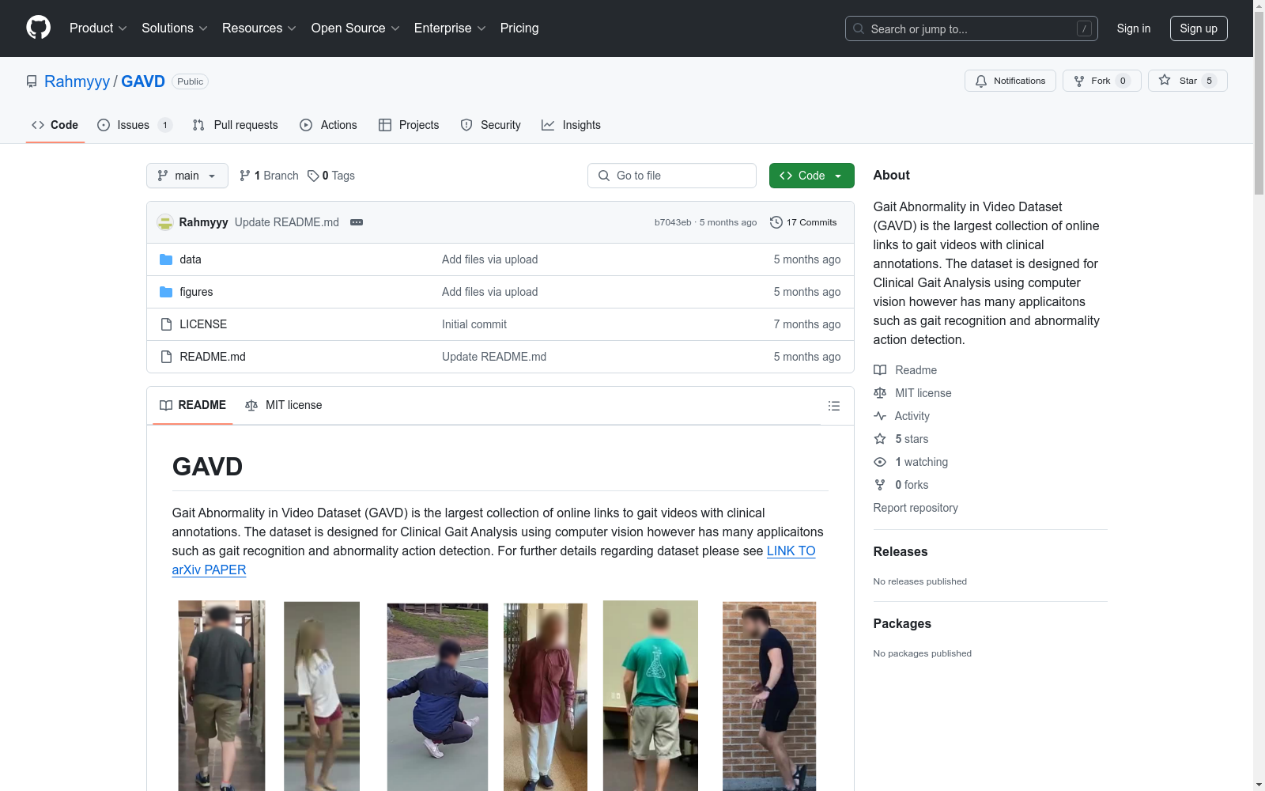1265x791 pixels.
Task: Click the Activity pulse icon
Action: click(x=880, y=416)
